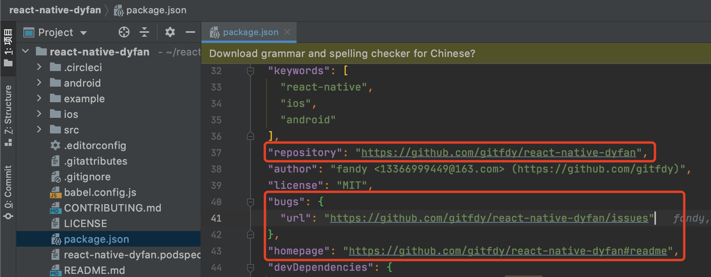Click react-native-dyfan in the breadcrumb bar
Image resolution: width=711 pixels, height=277 pixels.
55,10
